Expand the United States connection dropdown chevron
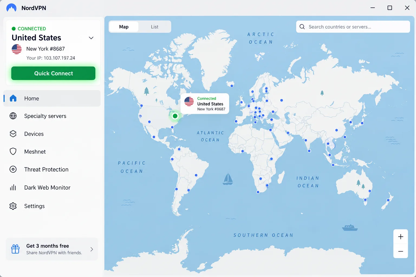Image resolution: width=416 pixels, height=277 pixels. pyautogui.click(x=91, y=38)
